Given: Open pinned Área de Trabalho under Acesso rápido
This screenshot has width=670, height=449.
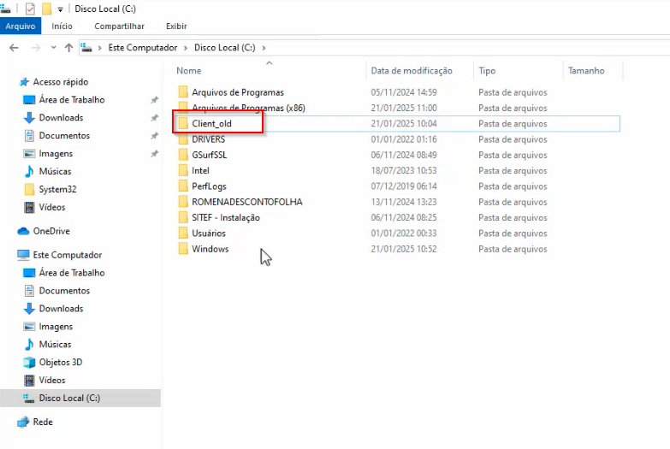Looking at the screenshot, I should pos(72,99).
